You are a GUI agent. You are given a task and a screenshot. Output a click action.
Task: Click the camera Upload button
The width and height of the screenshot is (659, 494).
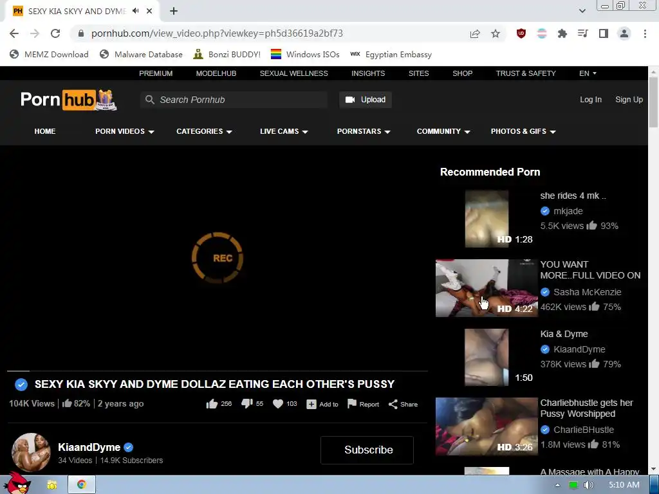366,100
